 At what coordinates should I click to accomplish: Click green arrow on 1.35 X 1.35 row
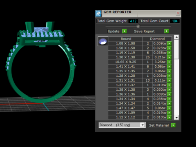(x=169, y=71)
